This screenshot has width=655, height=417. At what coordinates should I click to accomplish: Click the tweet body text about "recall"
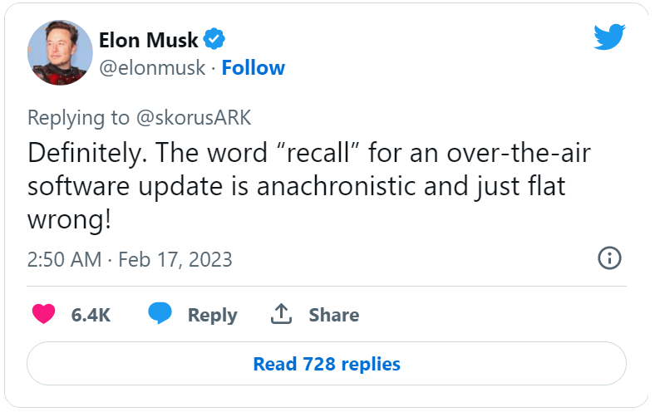point(309,186)
